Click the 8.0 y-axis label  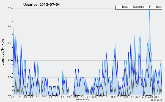(9, 26)
